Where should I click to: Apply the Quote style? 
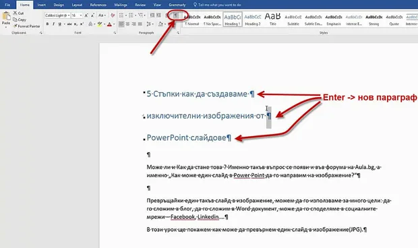(x=394, y=20)
